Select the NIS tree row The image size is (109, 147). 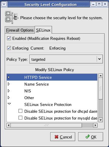tap(52, 91)
